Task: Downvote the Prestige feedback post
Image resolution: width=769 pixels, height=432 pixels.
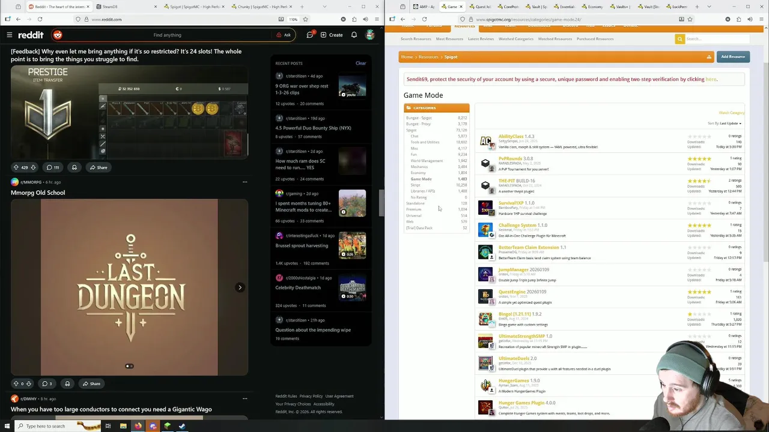Action: 33,167
